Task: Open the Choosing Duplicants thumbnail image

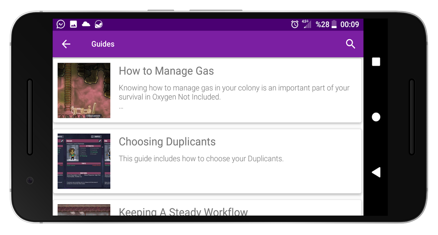Action: point(84,161)
